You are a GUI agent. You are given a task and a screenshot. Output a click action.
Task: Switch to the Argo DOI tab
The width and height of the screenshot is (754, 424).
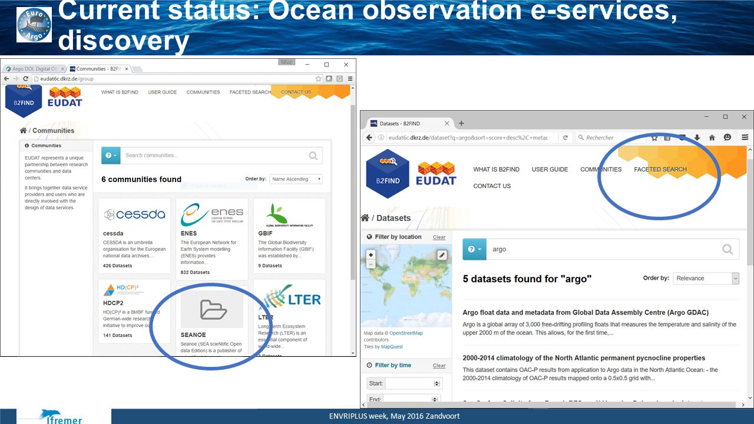click(34, 69)
